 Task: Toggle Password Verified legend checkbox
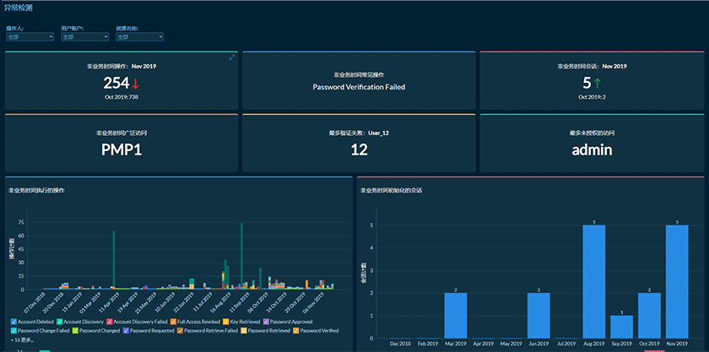(296, 331)
